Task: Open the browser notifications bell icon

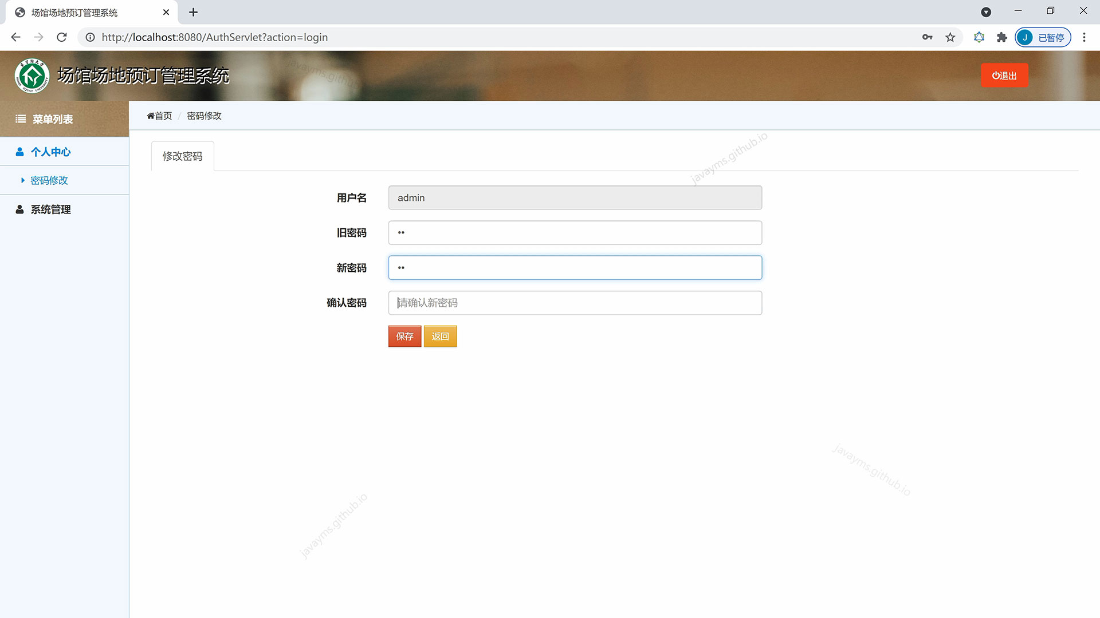Action: pyautogui.click(x=979, y=37)
